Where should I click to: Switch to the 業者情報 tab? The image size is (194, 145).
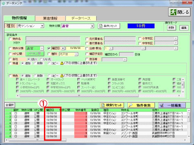[50, 18]
